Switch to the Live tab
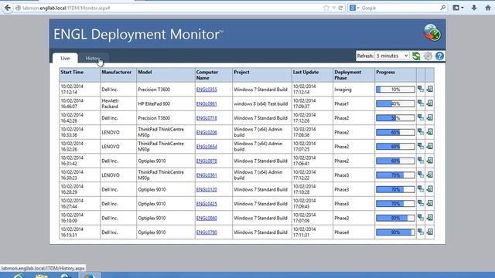The height and width of the screenshot is (278, 495). (65, 59)
